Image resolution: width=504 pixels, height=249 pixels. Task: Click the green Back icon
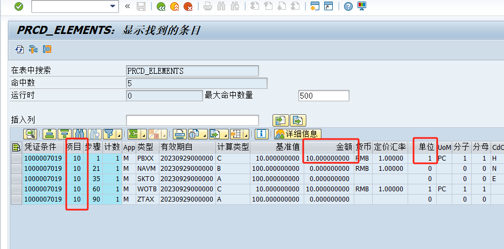pos(161,6)
